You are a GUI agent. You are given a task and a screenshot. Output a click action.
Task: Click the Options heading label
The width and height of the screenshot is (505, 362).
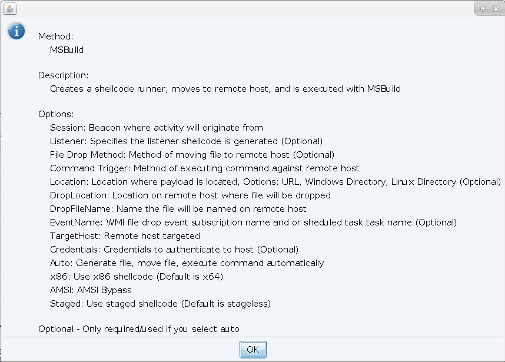56,114
